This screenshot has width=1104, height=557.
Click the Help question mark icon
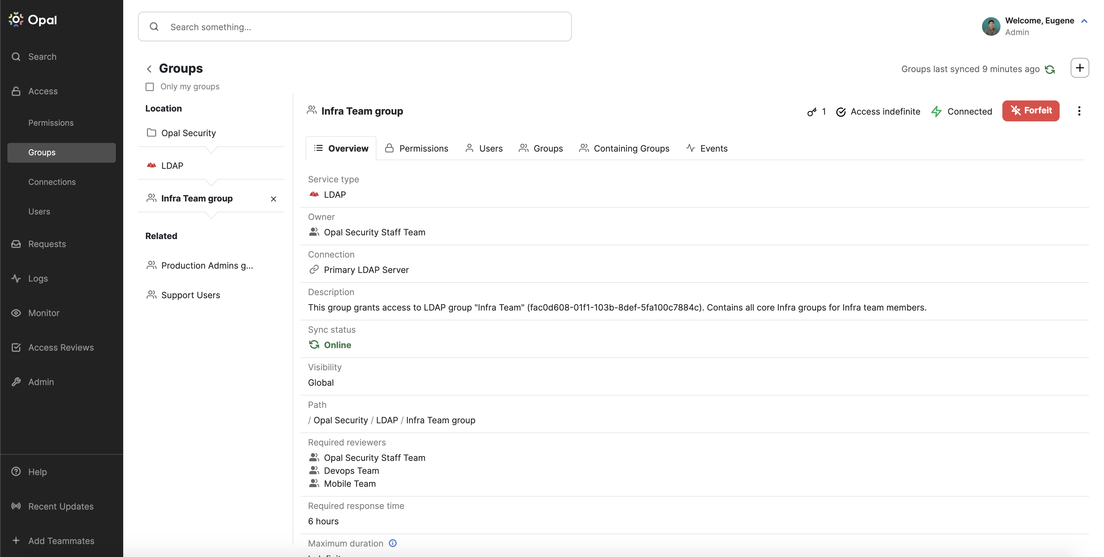click(16, 472)
